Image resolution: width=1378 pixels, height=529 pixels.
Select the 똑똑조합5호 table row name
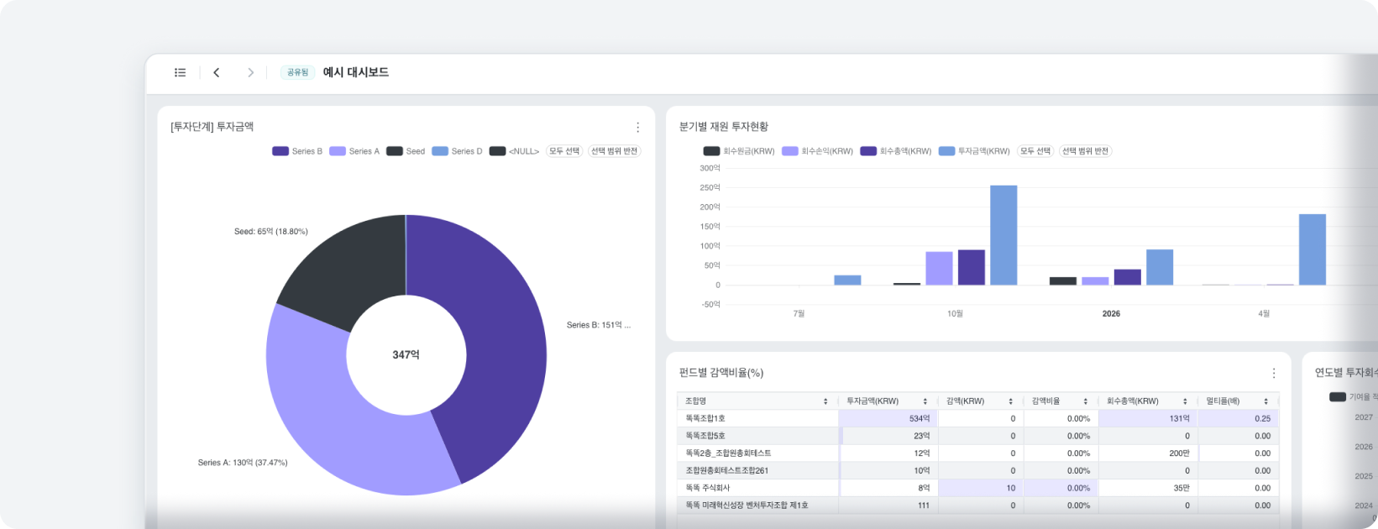coord(705,436)
